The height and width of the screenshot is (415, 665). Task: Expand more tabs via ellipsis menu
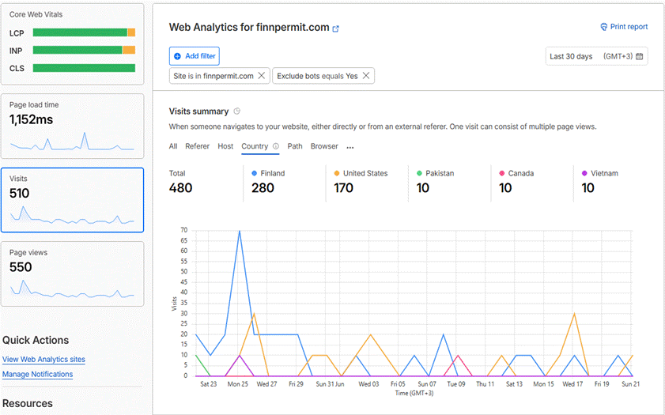(350, 147)
